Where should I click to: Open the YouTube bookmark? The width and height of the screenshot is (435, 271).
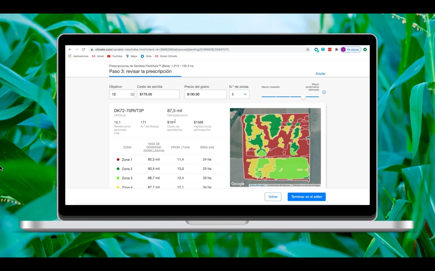pos(115,56)
